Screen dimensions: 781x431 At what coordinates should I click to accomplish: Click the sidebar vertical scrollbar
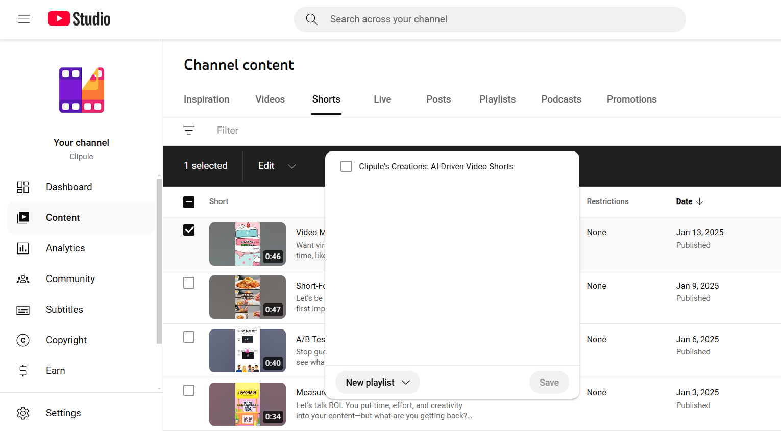pyautogui.click(x=159, y=261)
